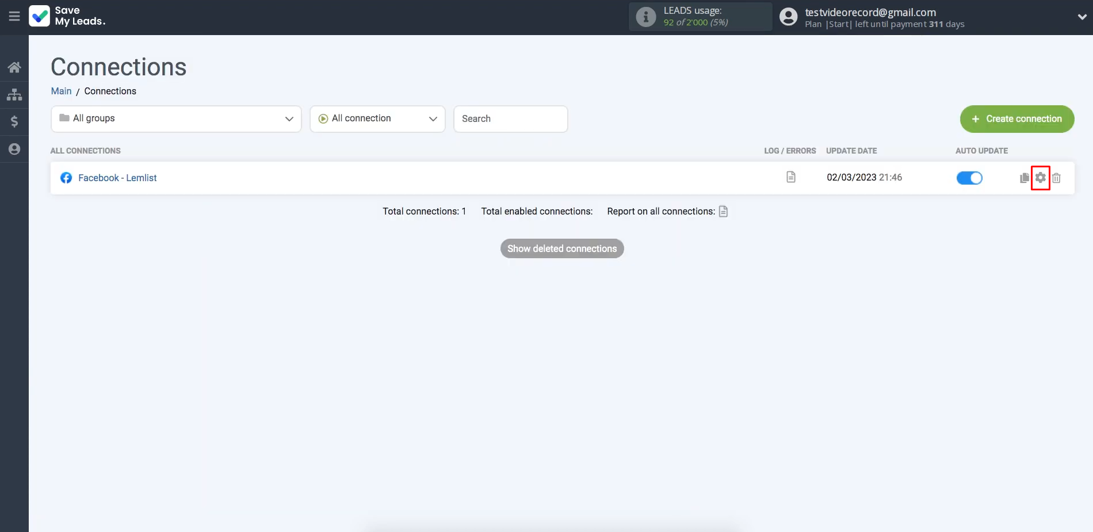This screenshot has height=532, width=1093.
Task: Click the Facebook icon in connection row
Action: pyautogui.click(x=66, y=178)
